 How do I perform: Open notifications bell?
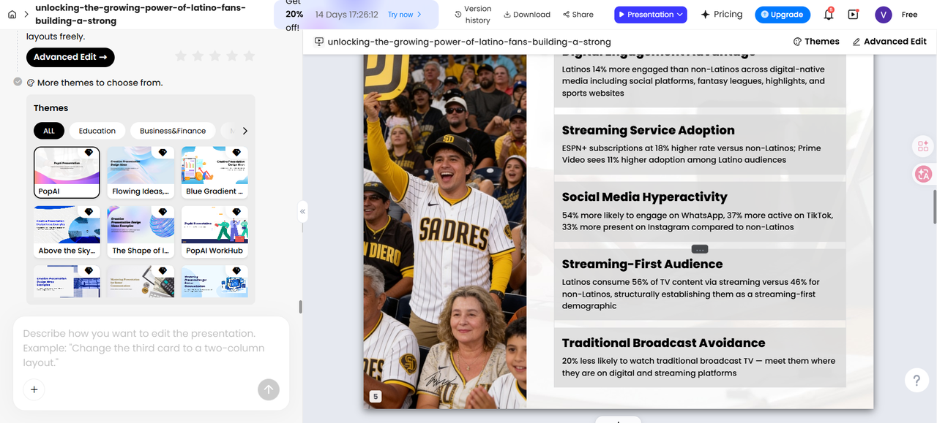click(829, 15)
